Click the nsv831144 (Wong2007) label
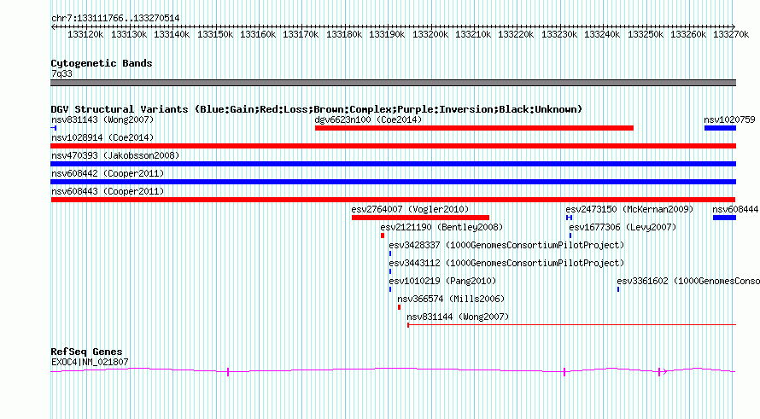 pos(458,317)
